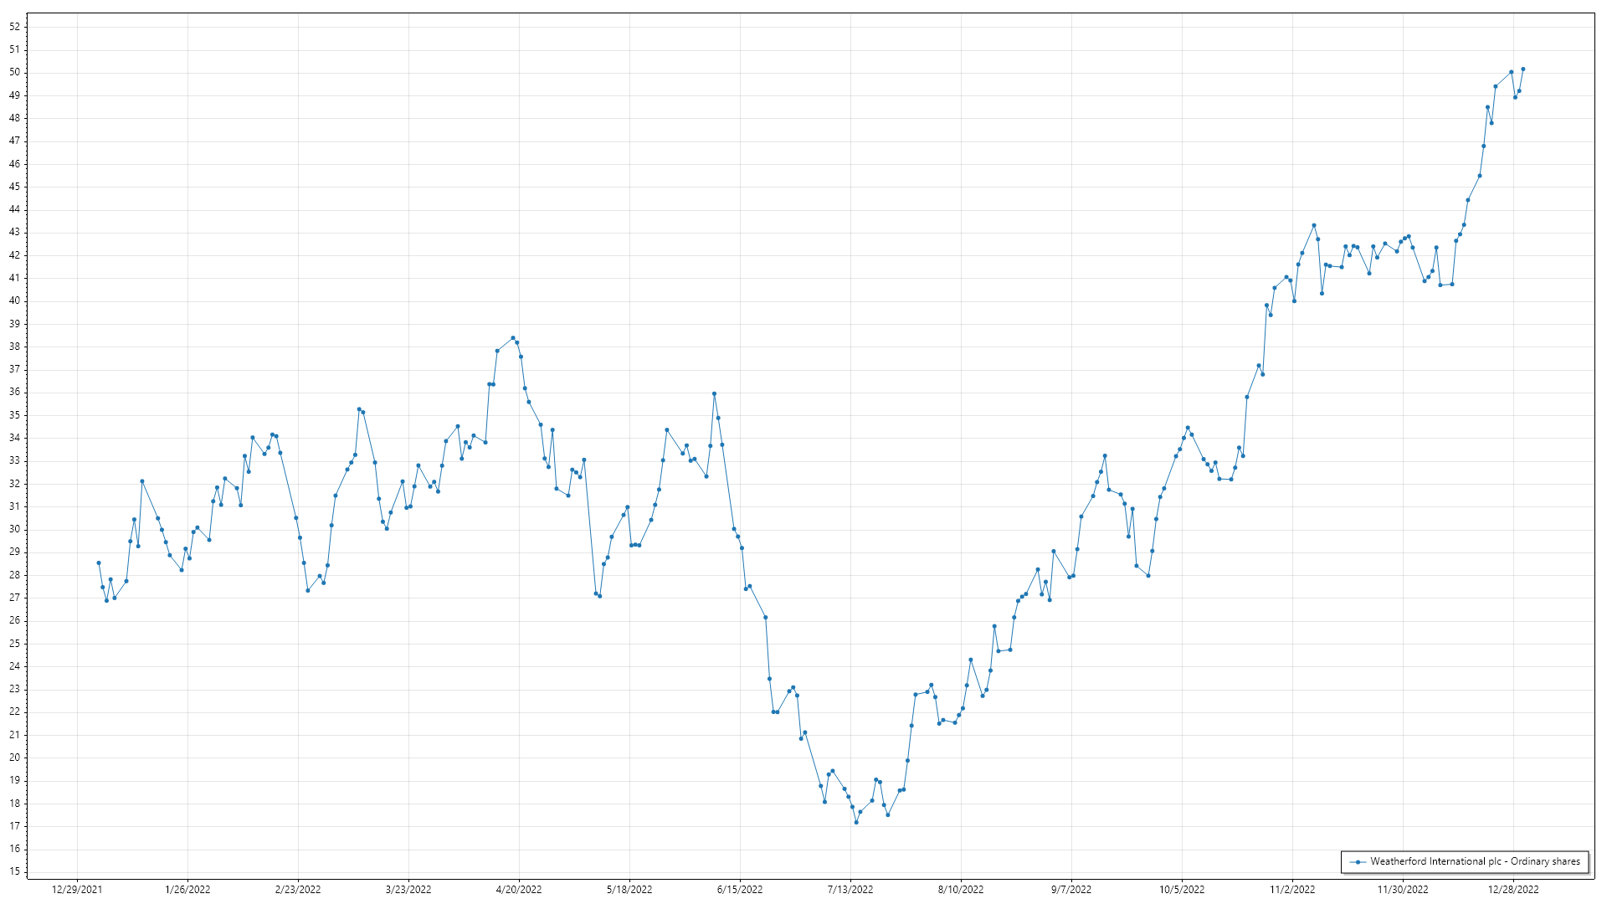Click the June peak data point near 36

point(714,393)
